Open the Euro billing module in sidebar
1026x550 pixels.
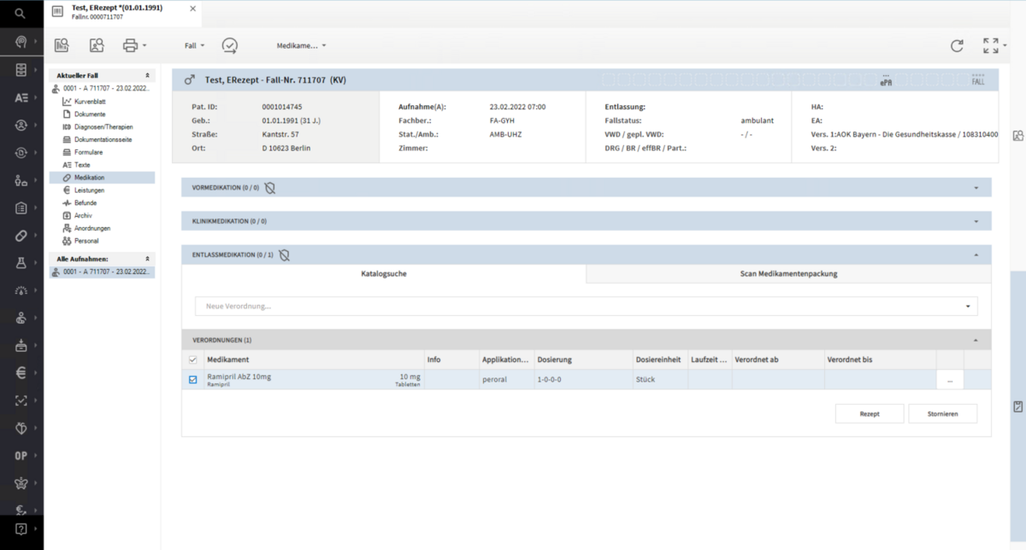[21, 372]
